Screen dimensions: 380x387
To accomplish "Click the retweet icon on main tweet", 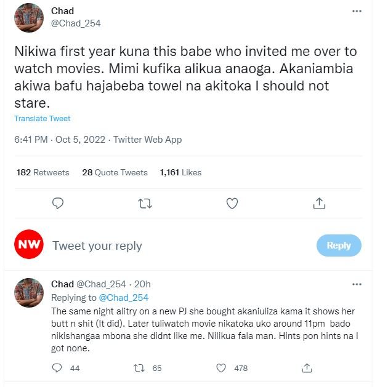I will click(145, 203).
